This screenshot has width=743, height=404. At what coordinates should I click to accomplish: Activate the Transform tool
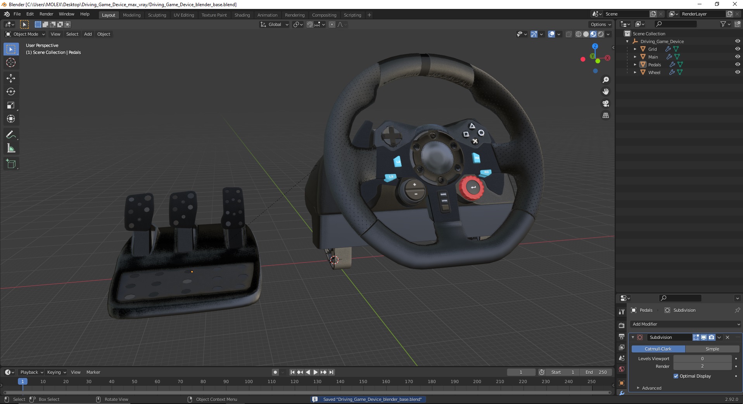(11, 119)
